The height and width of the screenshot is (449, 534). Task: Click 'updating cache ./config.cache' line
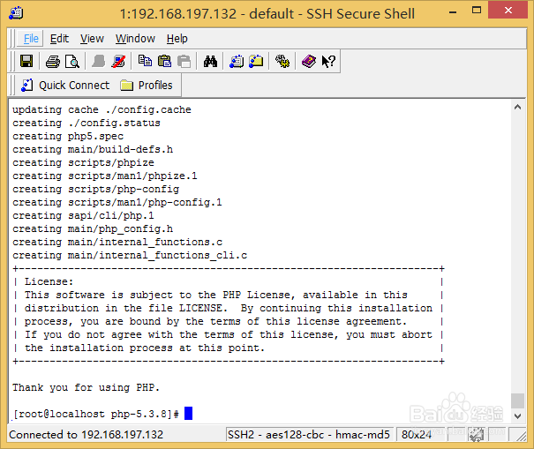coord(102,109)
